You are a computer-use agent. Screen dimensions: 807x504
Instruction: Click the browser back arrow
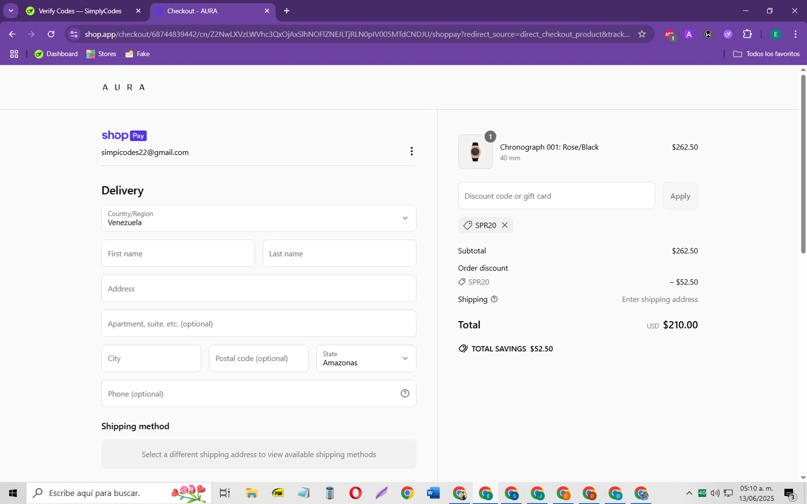click(x=12, y=34)
